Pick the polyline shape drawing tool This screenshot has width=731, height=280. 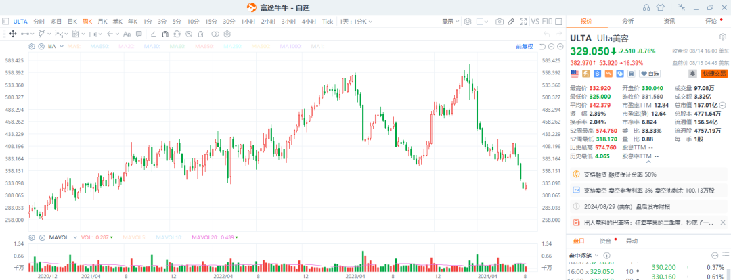[41, 34]
